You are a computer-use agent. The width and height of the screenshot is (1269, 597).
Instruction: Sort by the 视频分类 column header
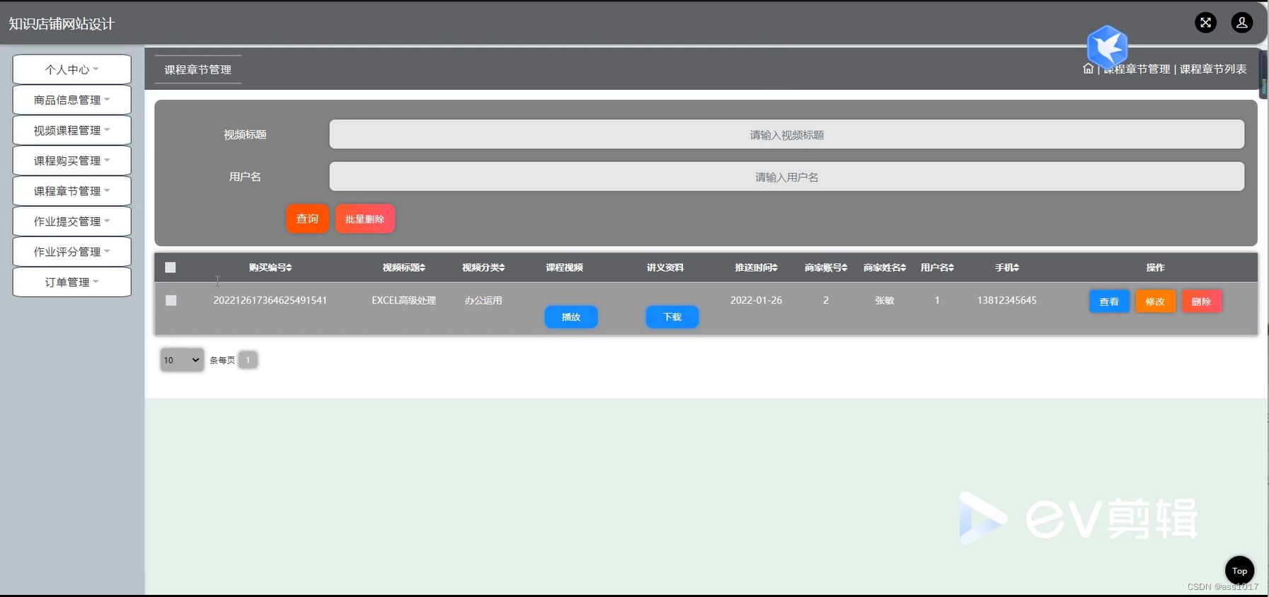(x=483, y=267)
